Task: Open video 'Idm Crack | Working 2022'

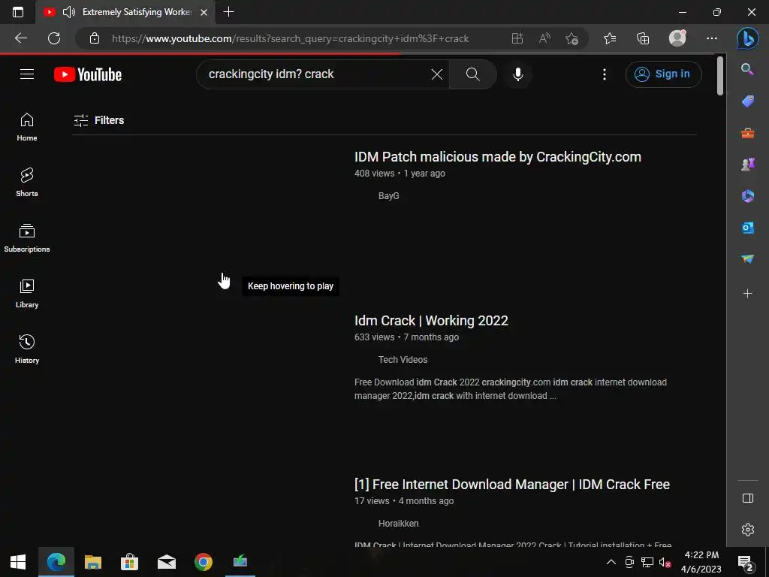Action: point(431,321)
